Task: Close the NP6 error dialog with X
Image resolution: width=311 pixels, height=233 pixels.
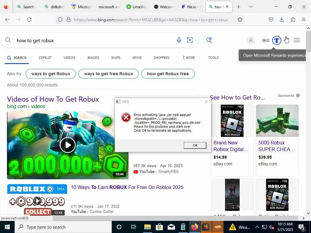Action: point(207,102)
